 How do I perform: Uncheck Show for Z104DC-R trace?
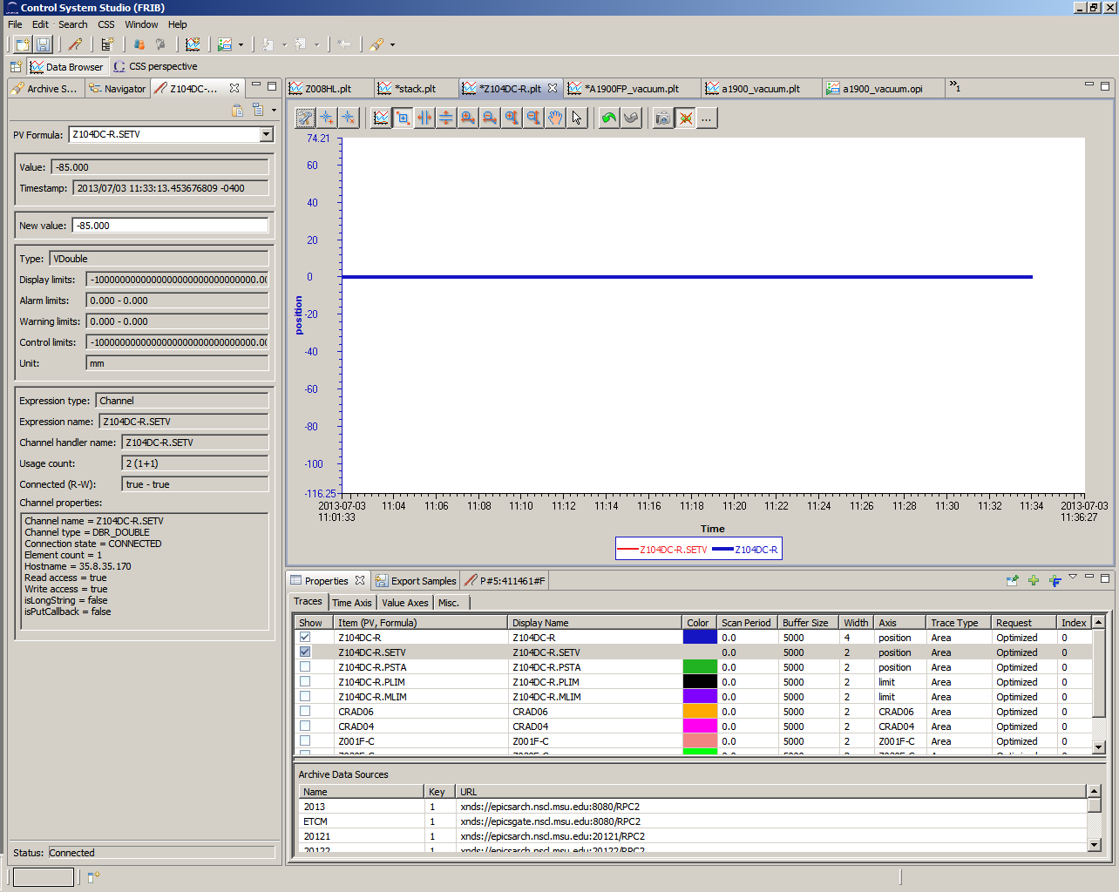click(305, 638)
